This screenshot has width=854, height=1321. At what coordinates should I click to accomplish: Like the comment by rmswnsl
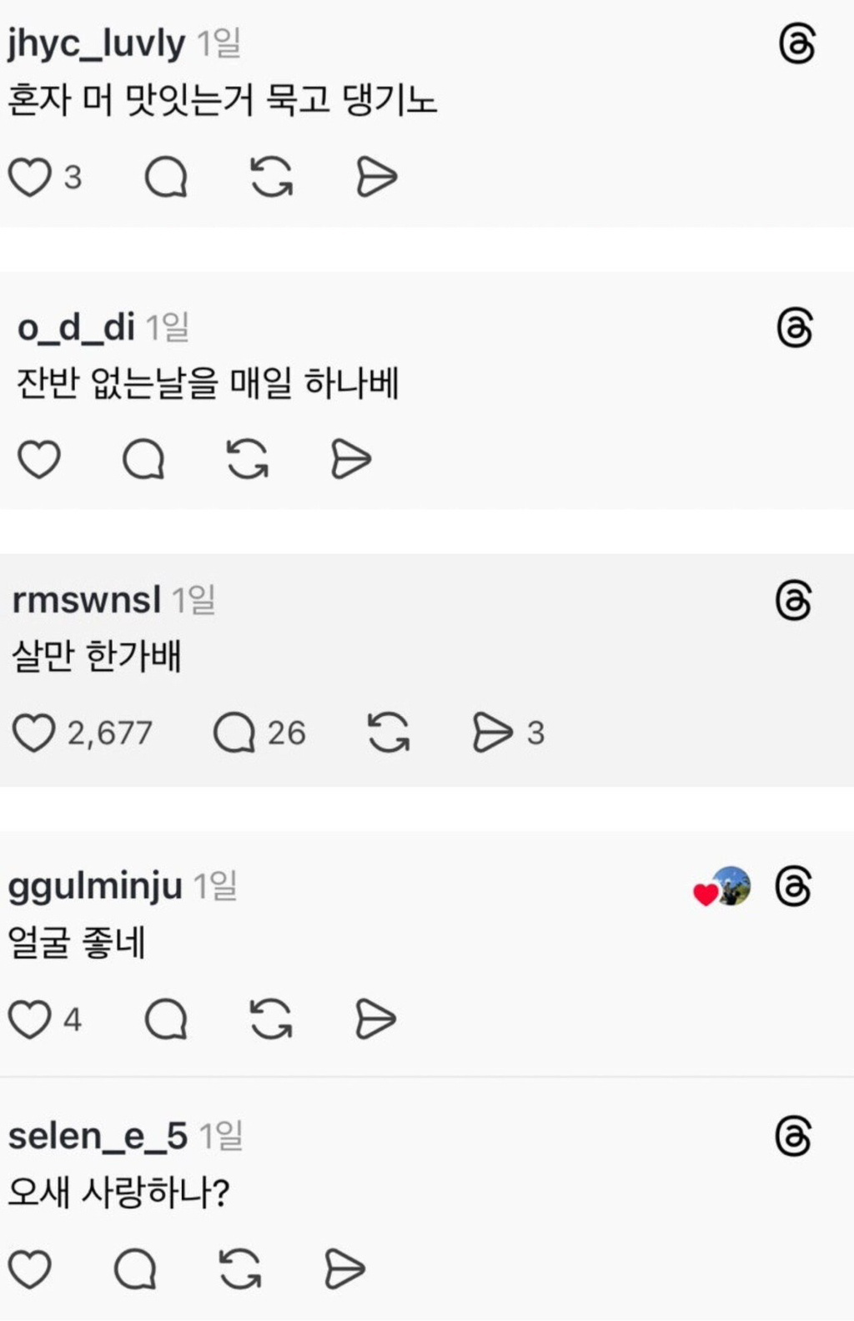[x=33, y=732]
